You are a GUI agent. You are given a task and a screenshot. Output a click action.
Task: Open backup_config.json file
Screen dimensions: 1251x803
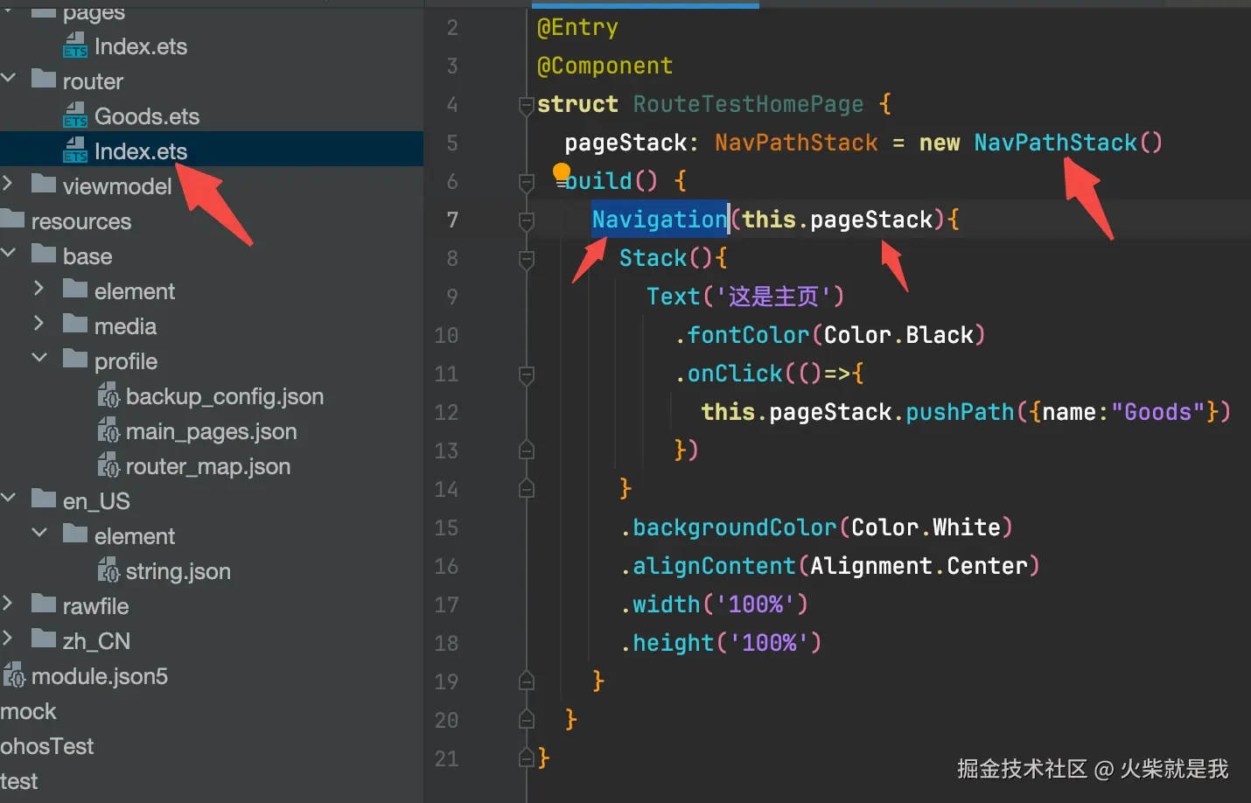225,396
